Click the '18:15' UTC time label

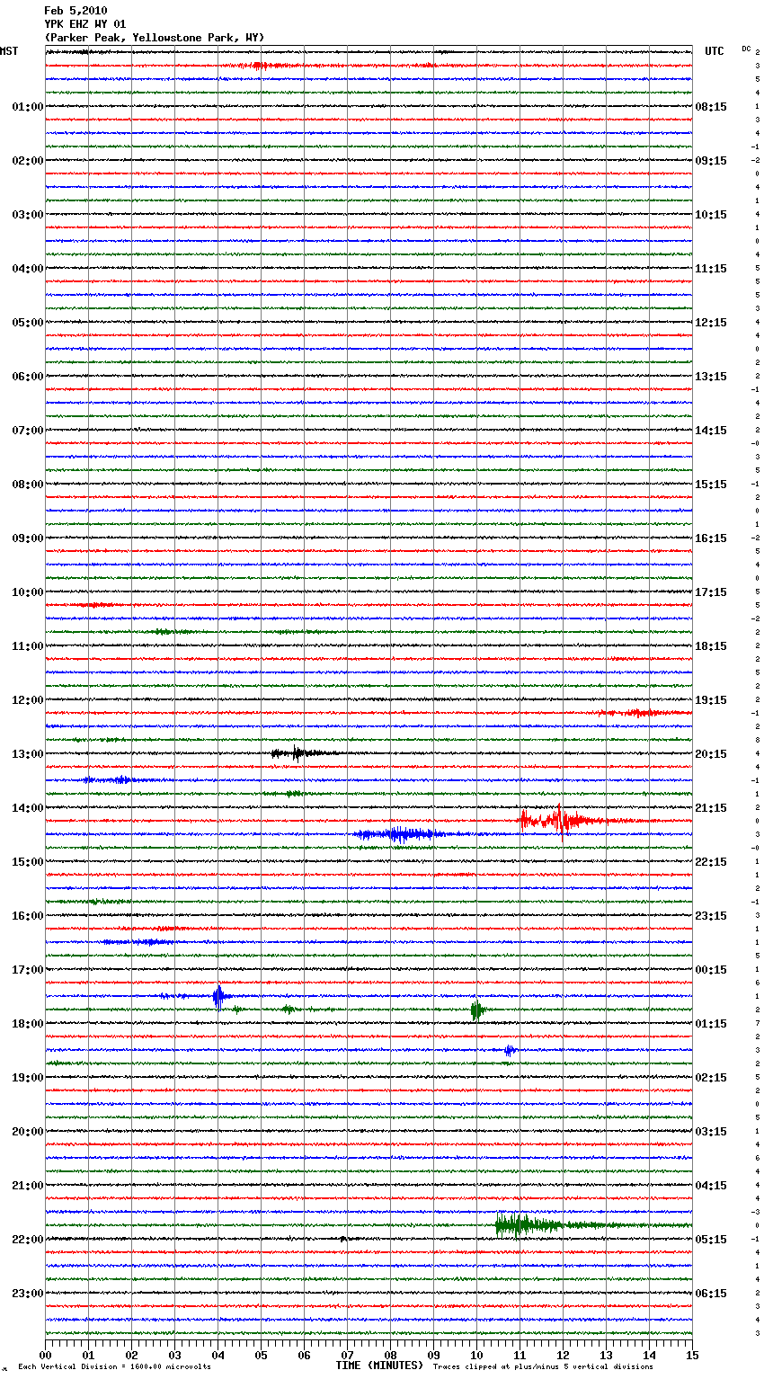711,646
